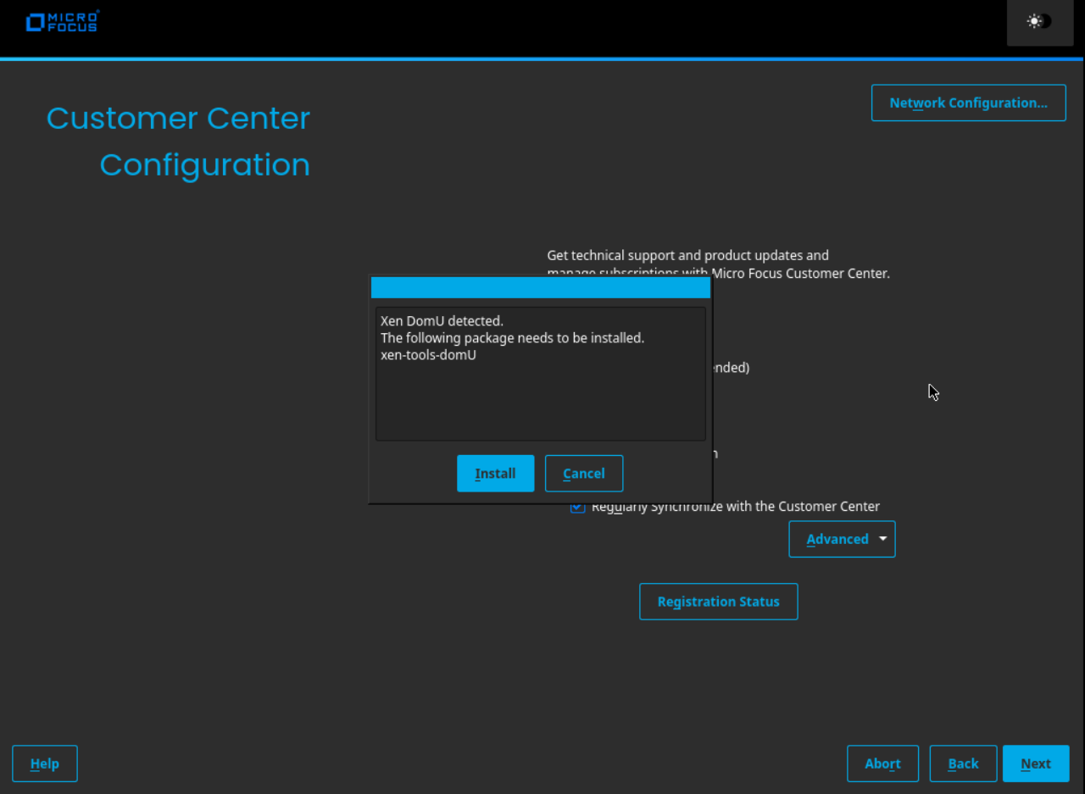Viewport: 1085px width, 794px height.
Task: Open Network Configuration settings
Action: click(968, 103)
